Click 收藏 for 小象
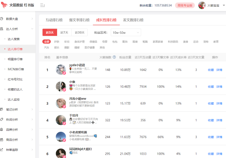Screen dimensions: 226x158 211,87
